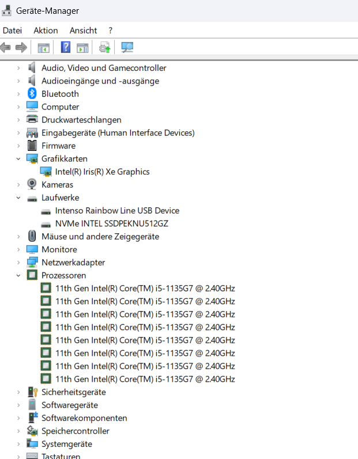This screenshot has width=358, height=459.
Task: Click the Intenso Rainbow Line drive icon
Action: tap(46, 211)
